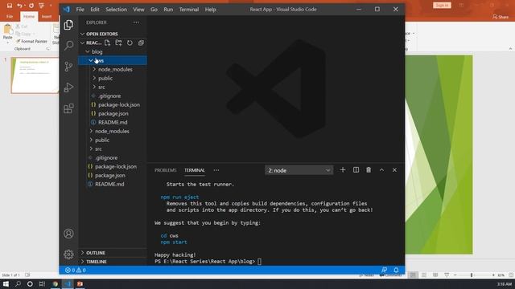The height and width of the screenshot is (289, 515).
Task: Open the Accounts menu icon
Action: pos(68,234)
